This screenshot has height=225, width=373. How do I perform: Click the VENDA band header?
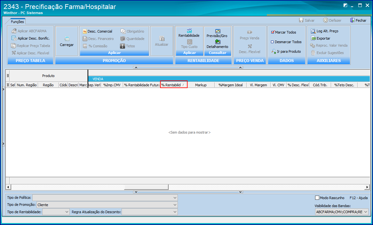(x=229, y=79)
